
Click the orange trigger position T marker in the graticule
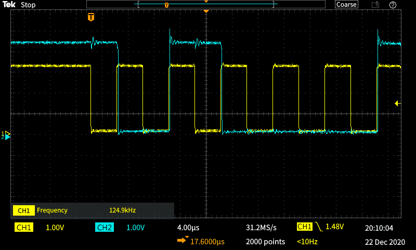(x=91, y=17)
